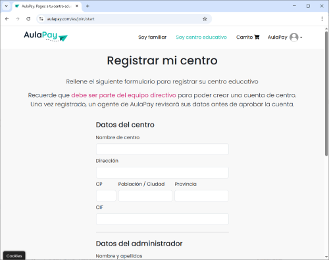Open the Cookies button

(14, 255)
